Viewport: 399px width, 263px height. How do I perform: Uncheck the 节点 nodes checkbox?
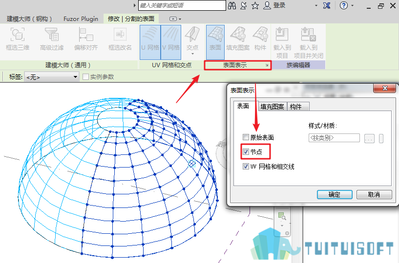pyautogui.click(x=246, y=152)
